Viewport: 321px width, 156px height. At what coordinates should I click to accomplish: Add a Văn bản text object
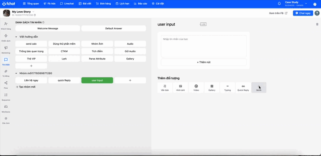pos(165,87)
